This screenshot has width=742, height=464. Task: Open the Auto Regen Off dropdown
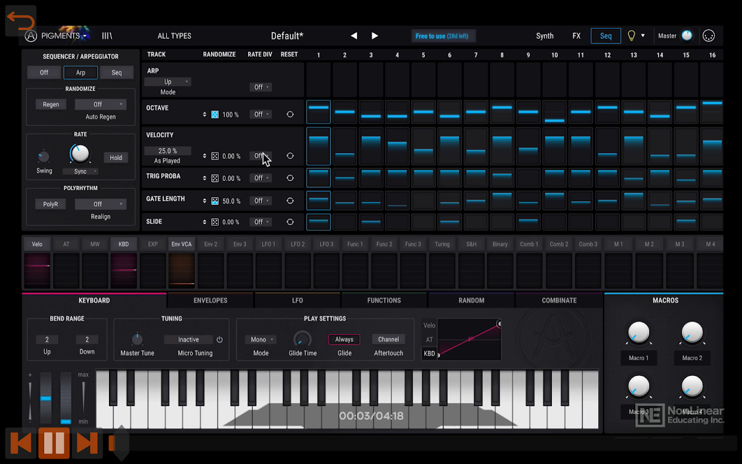pos(101,104)
